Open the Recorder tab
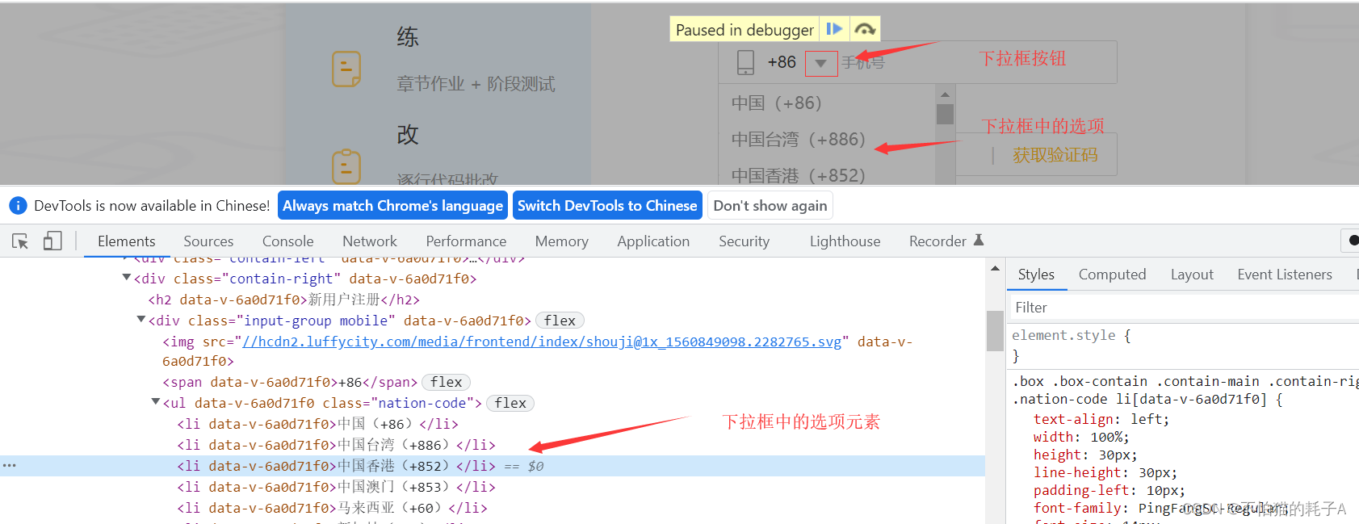This screenshot has width=1359, height=524. tap(937, 241)
